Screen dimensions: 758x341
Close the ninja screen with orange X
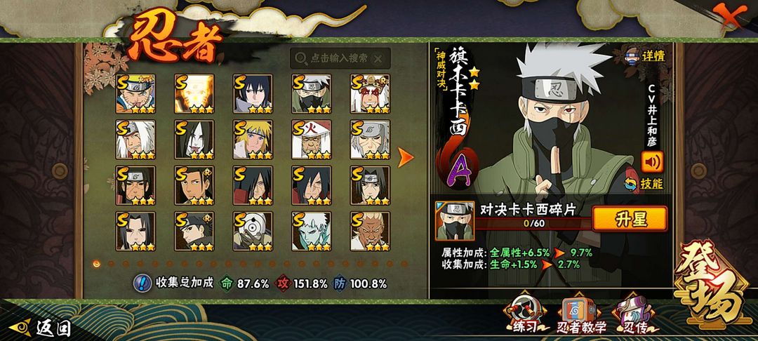(x=729, y=17)
